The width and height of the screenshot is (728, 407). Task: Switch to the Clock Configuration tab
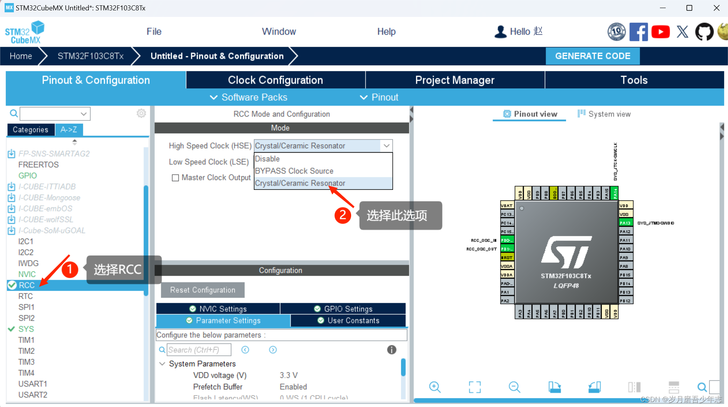click(275, 80)
